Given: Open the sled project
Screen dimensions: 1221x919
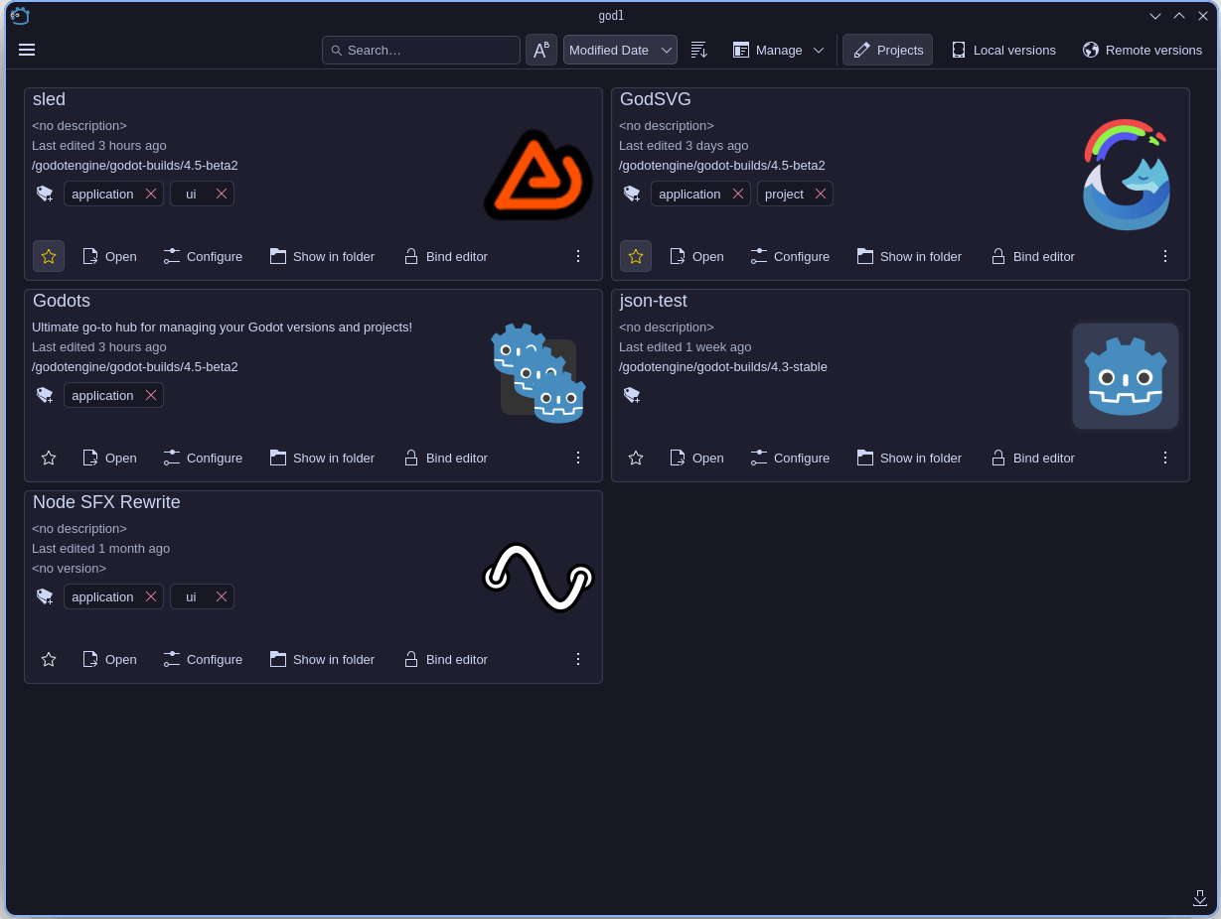Looking at the screenshot, I should 110,256.
